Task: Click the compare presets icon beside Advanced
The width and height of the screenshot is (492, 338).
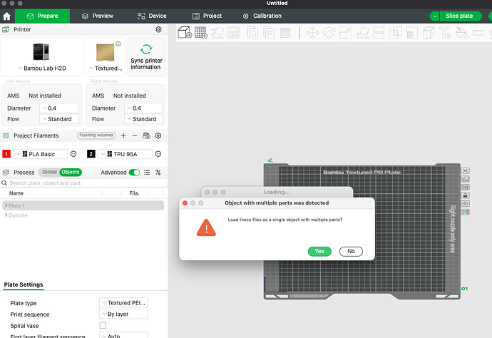Action: coord(158,173)
